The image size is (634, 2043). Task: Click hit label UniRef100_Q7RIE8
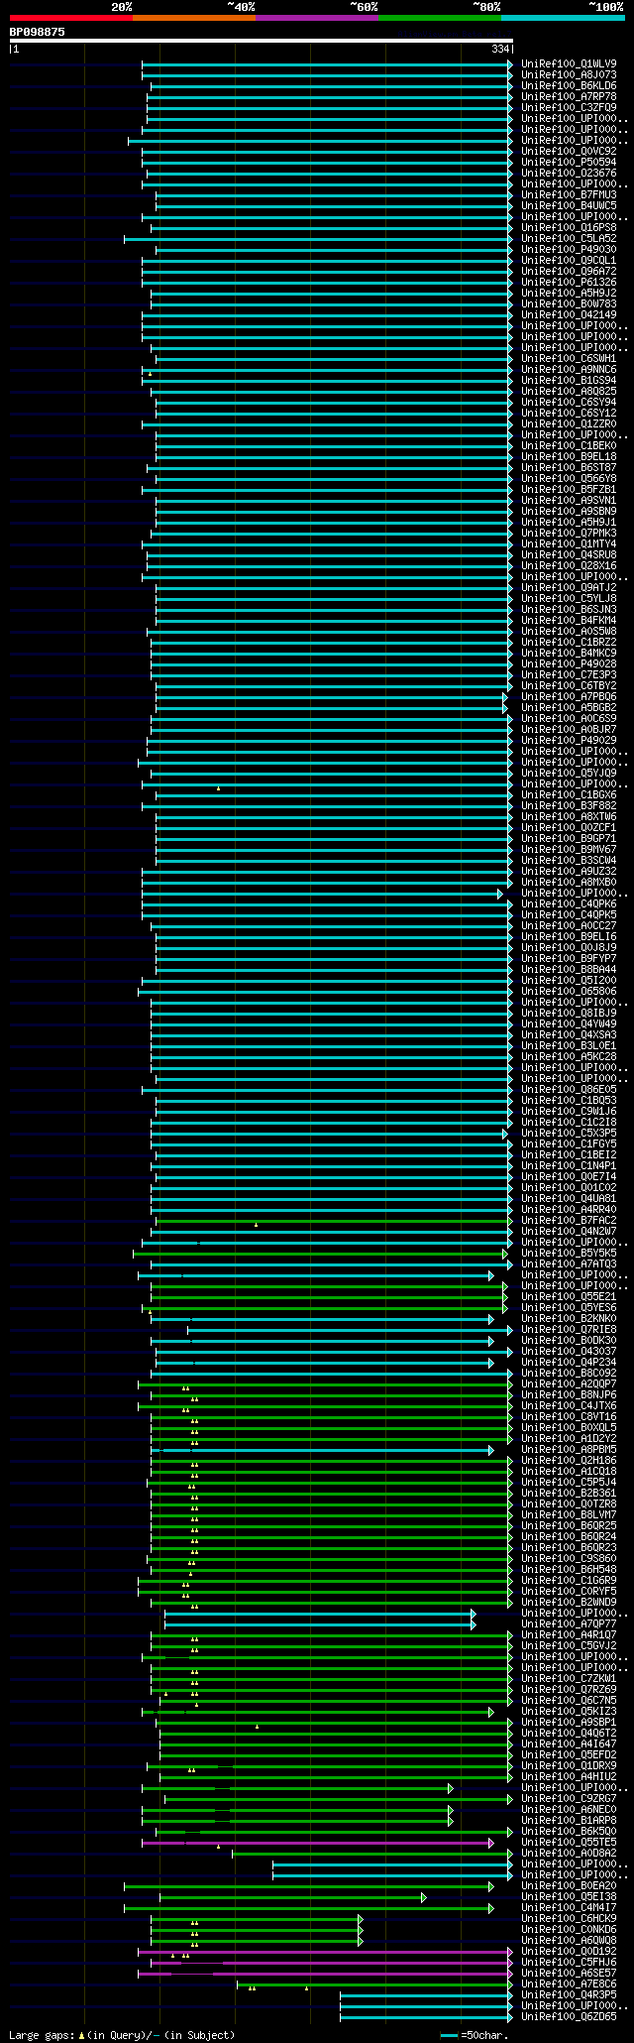(x=569, y=1329)
